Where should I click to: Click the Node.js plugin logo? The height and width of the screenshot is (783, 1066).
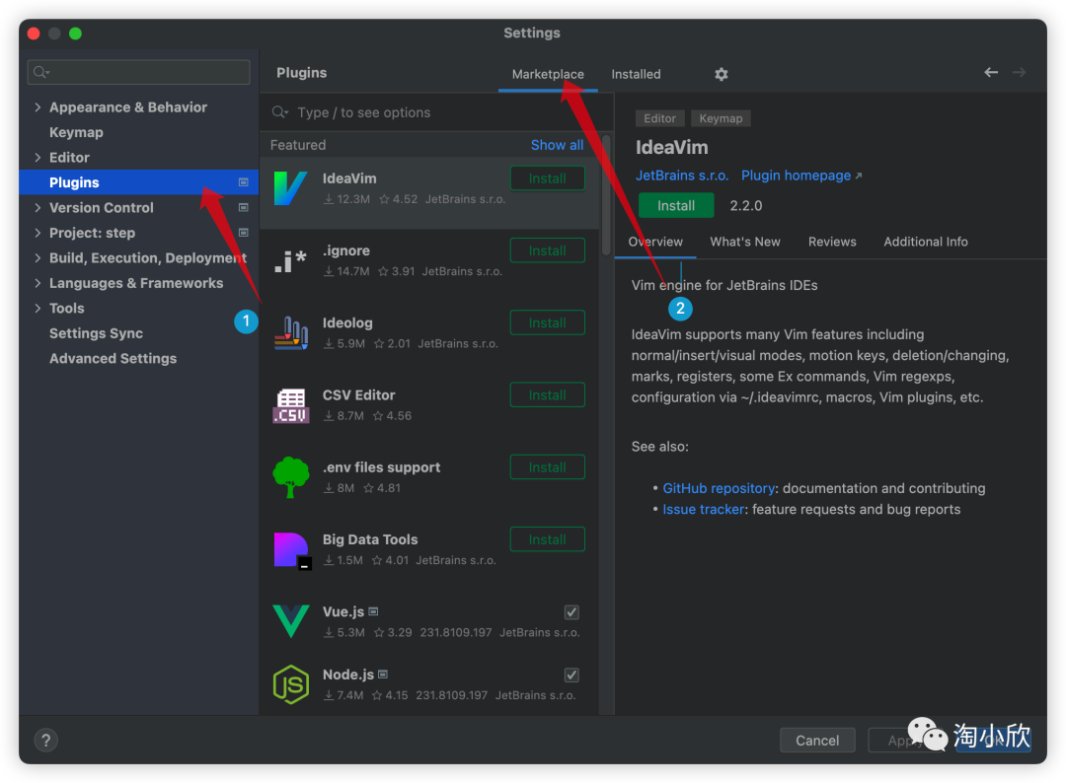pyautogui.click(x=291, y=684)
